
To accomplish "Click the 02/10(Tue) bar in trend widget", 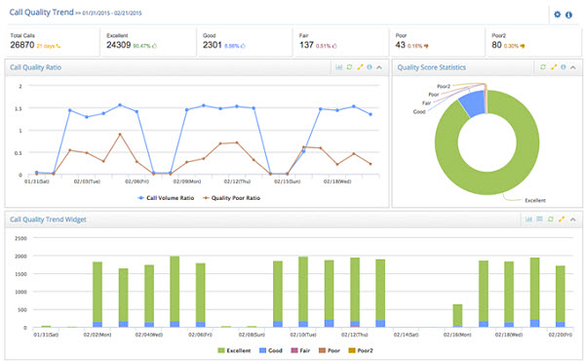I will tap(303, 292).
